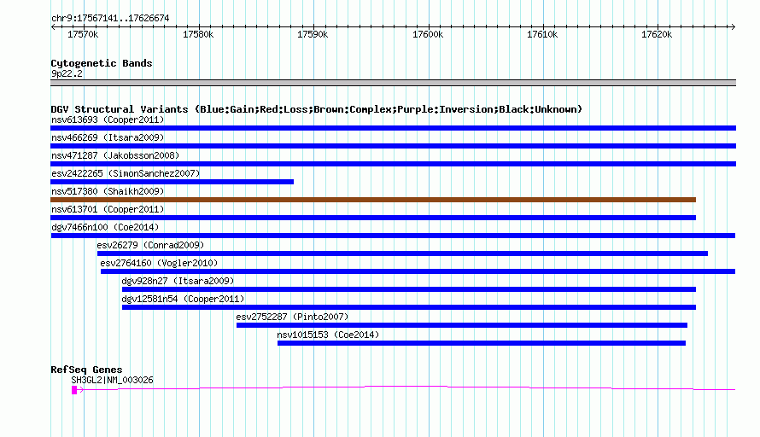This screenshot has height=437, width=760.
Task: Click the dgv928n27 (Itsara2009) variant bar
Action: [x=409, y=289]
